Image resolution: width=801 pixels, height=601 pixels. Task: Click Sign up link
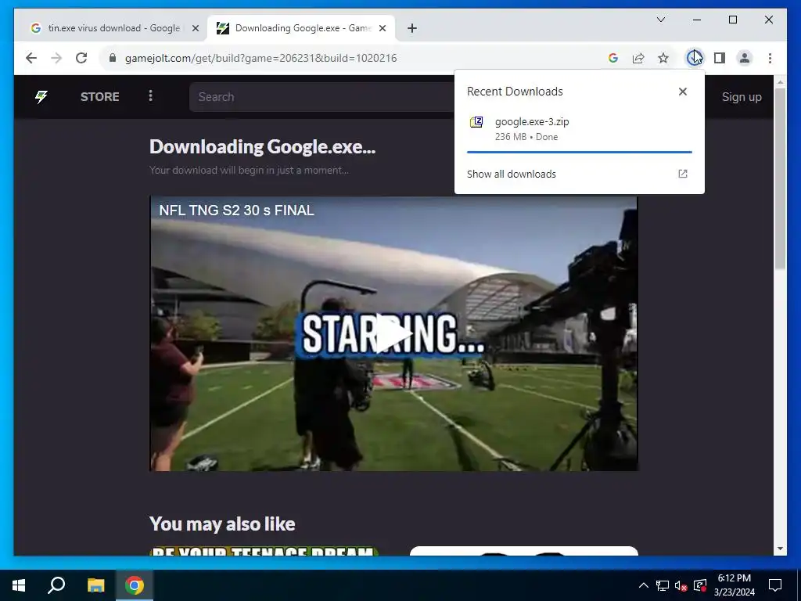pos(742,97)
